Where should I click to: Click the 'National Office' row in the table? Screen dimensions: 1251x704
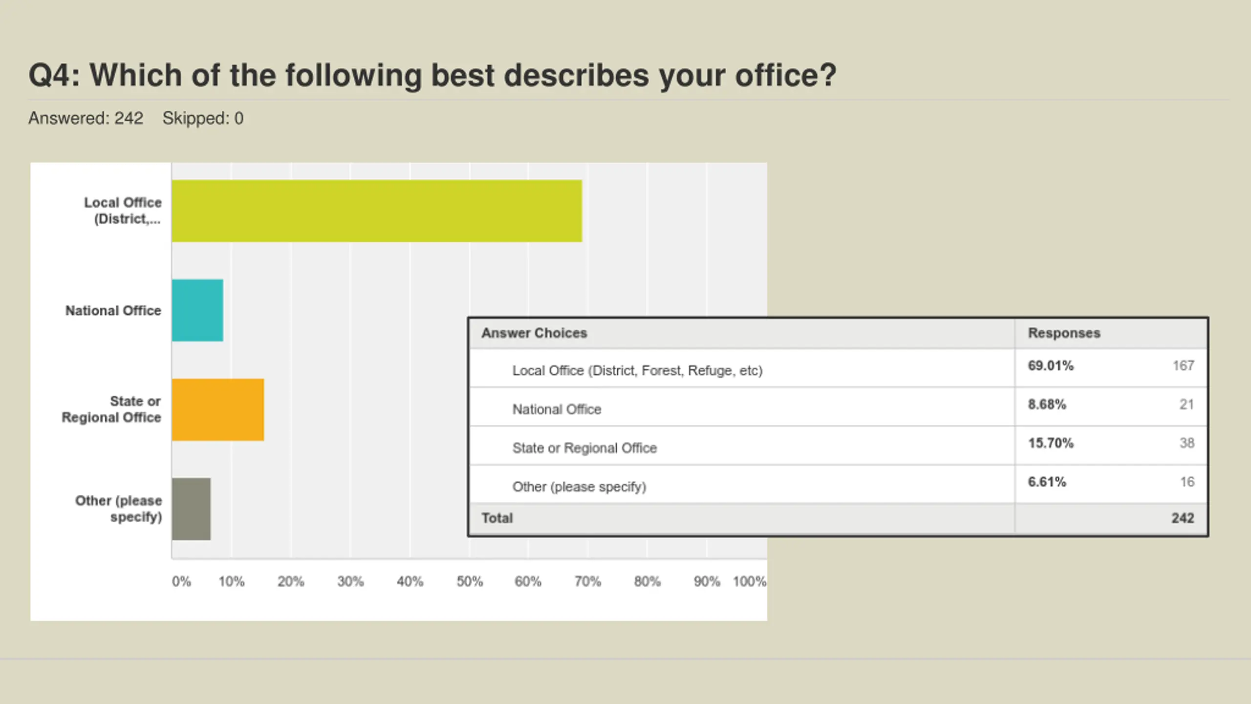tap(557, 409)
